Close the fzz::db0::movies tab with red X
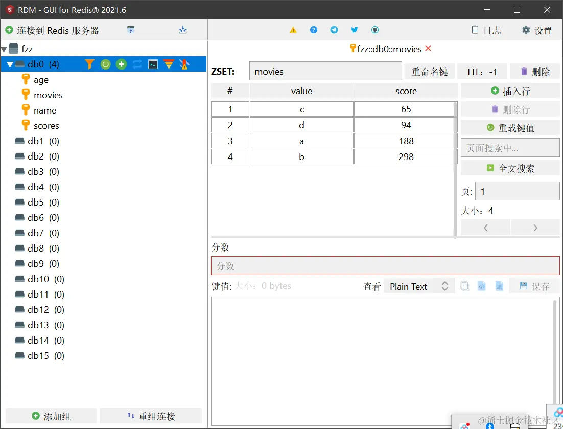The width and height of the screenshot is (563, 429). point(428,48)
